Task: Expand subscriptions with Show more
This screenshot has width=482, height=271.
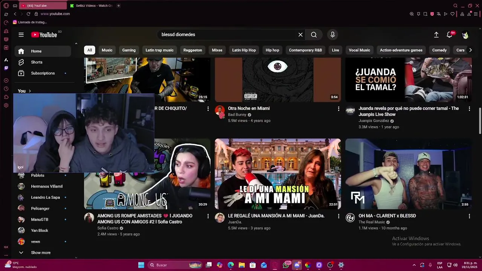Action: click(41, 253)
